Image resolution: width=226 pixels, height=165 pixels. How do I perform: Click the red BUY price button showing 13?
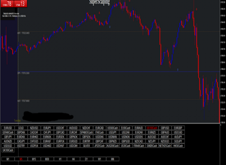pyautogui.click(x=21, y=4)
